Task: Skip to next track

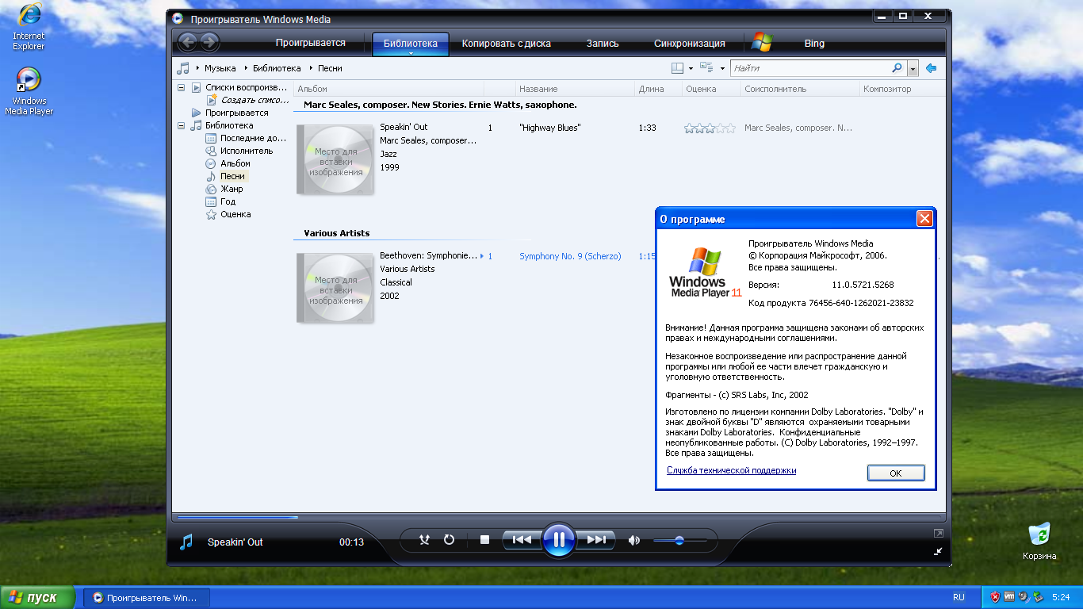Action: [x=596, y=540]
